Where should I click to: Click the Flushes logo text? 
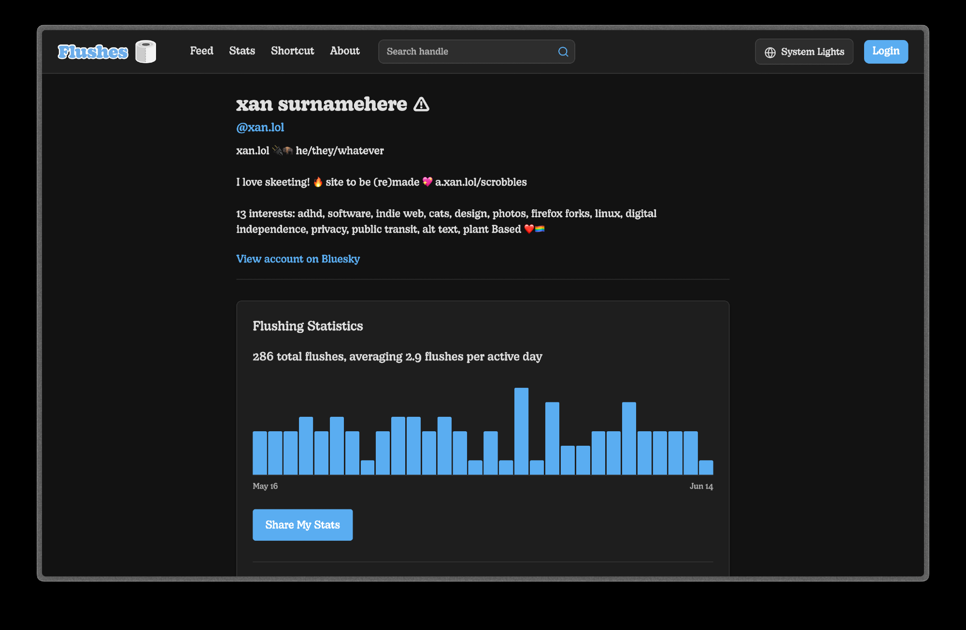pyautogui.click(x=93, y=52)
